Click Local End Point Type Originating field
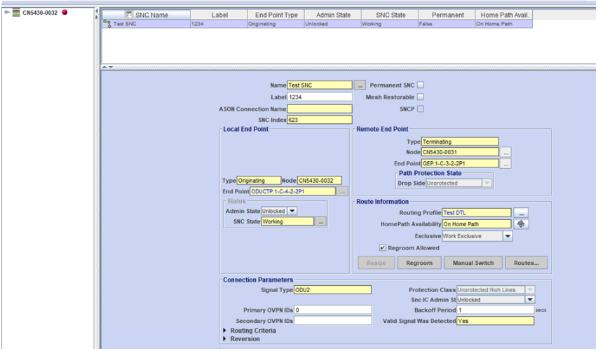 pos(259,180)
